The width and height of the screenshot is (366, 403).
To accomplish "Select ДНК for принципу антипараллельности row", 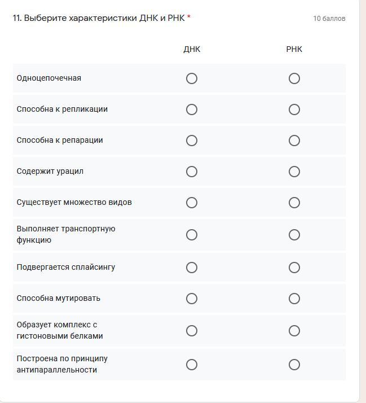I will [192, 365].
